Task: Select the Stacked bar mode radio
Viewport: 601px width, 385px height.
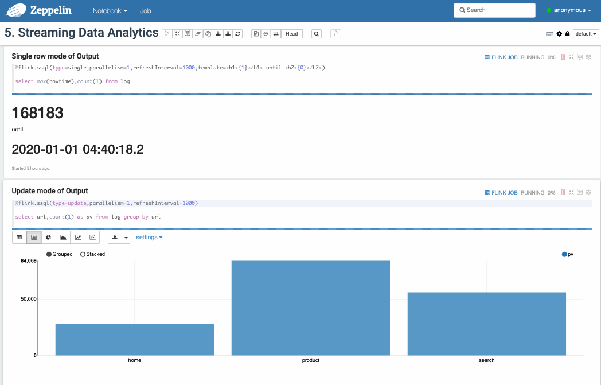Action: click(x=83, y=254)
